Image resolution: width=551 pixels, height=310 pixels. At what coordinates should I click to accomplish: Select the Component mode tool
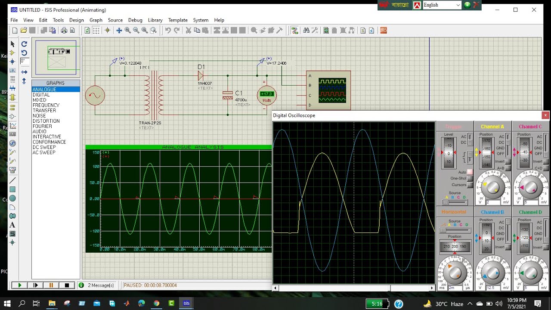[12, 53]
